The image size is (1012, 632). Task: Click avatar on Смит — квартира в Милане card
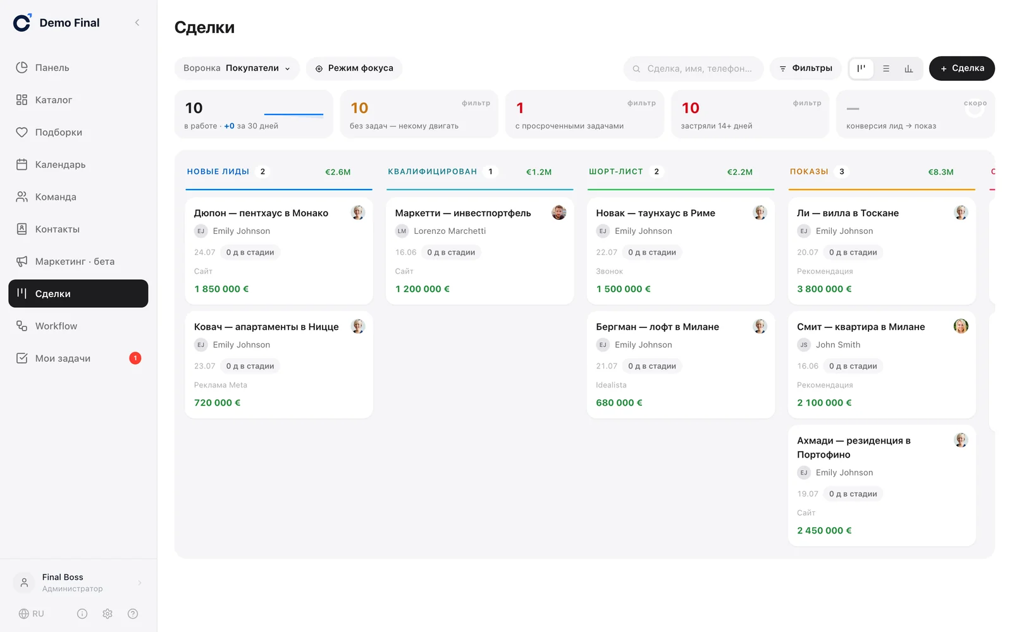point(961,326)
